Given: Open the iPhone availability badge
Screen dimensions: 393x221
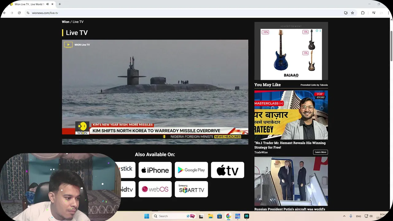Looking at the screenshot, I should tap(155, 170).
